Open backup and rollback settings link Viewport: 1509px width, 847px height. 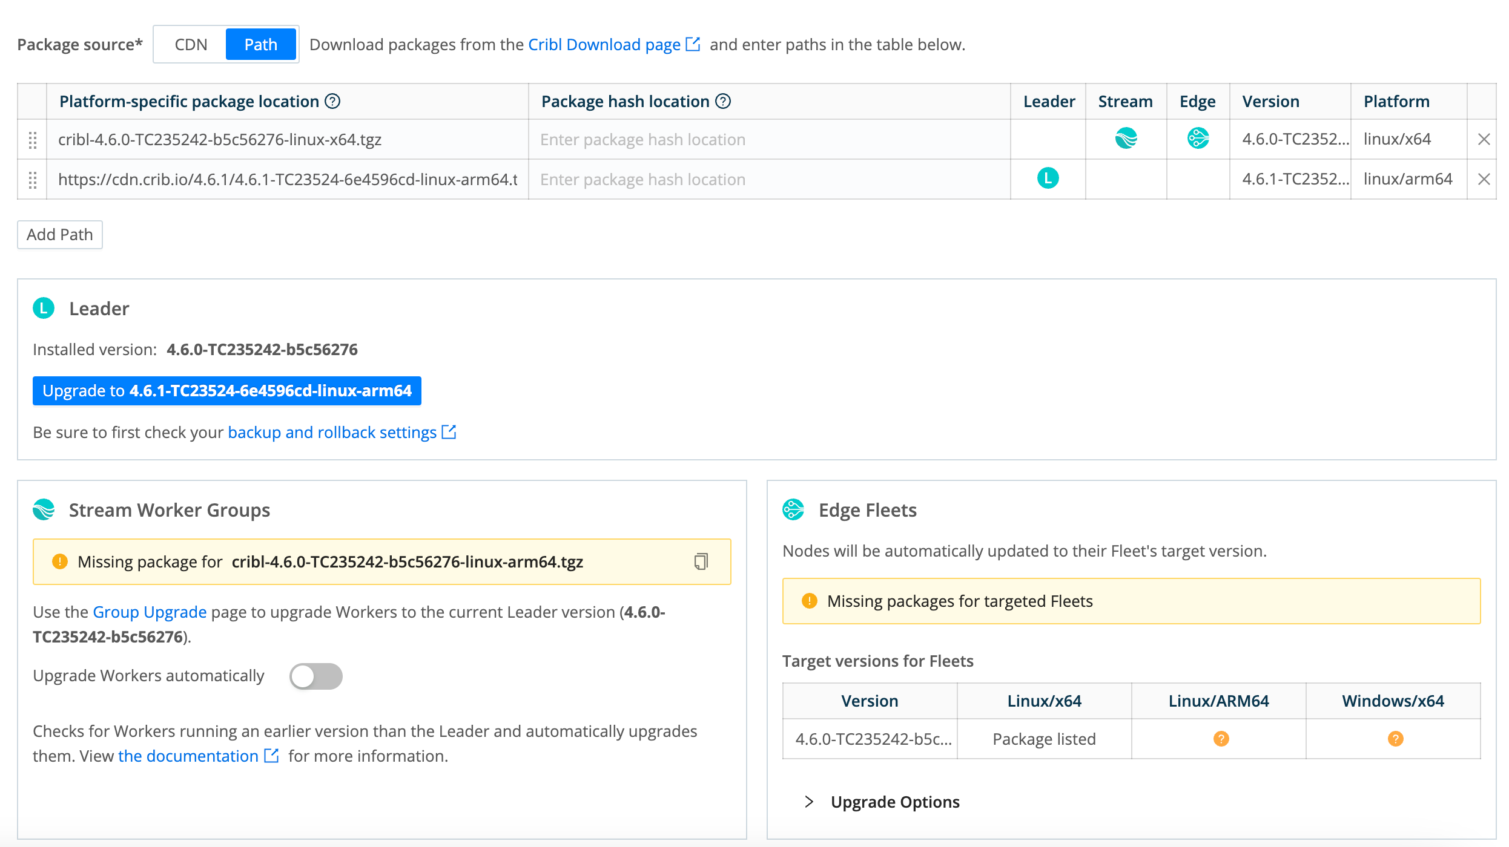pos(332,433)
